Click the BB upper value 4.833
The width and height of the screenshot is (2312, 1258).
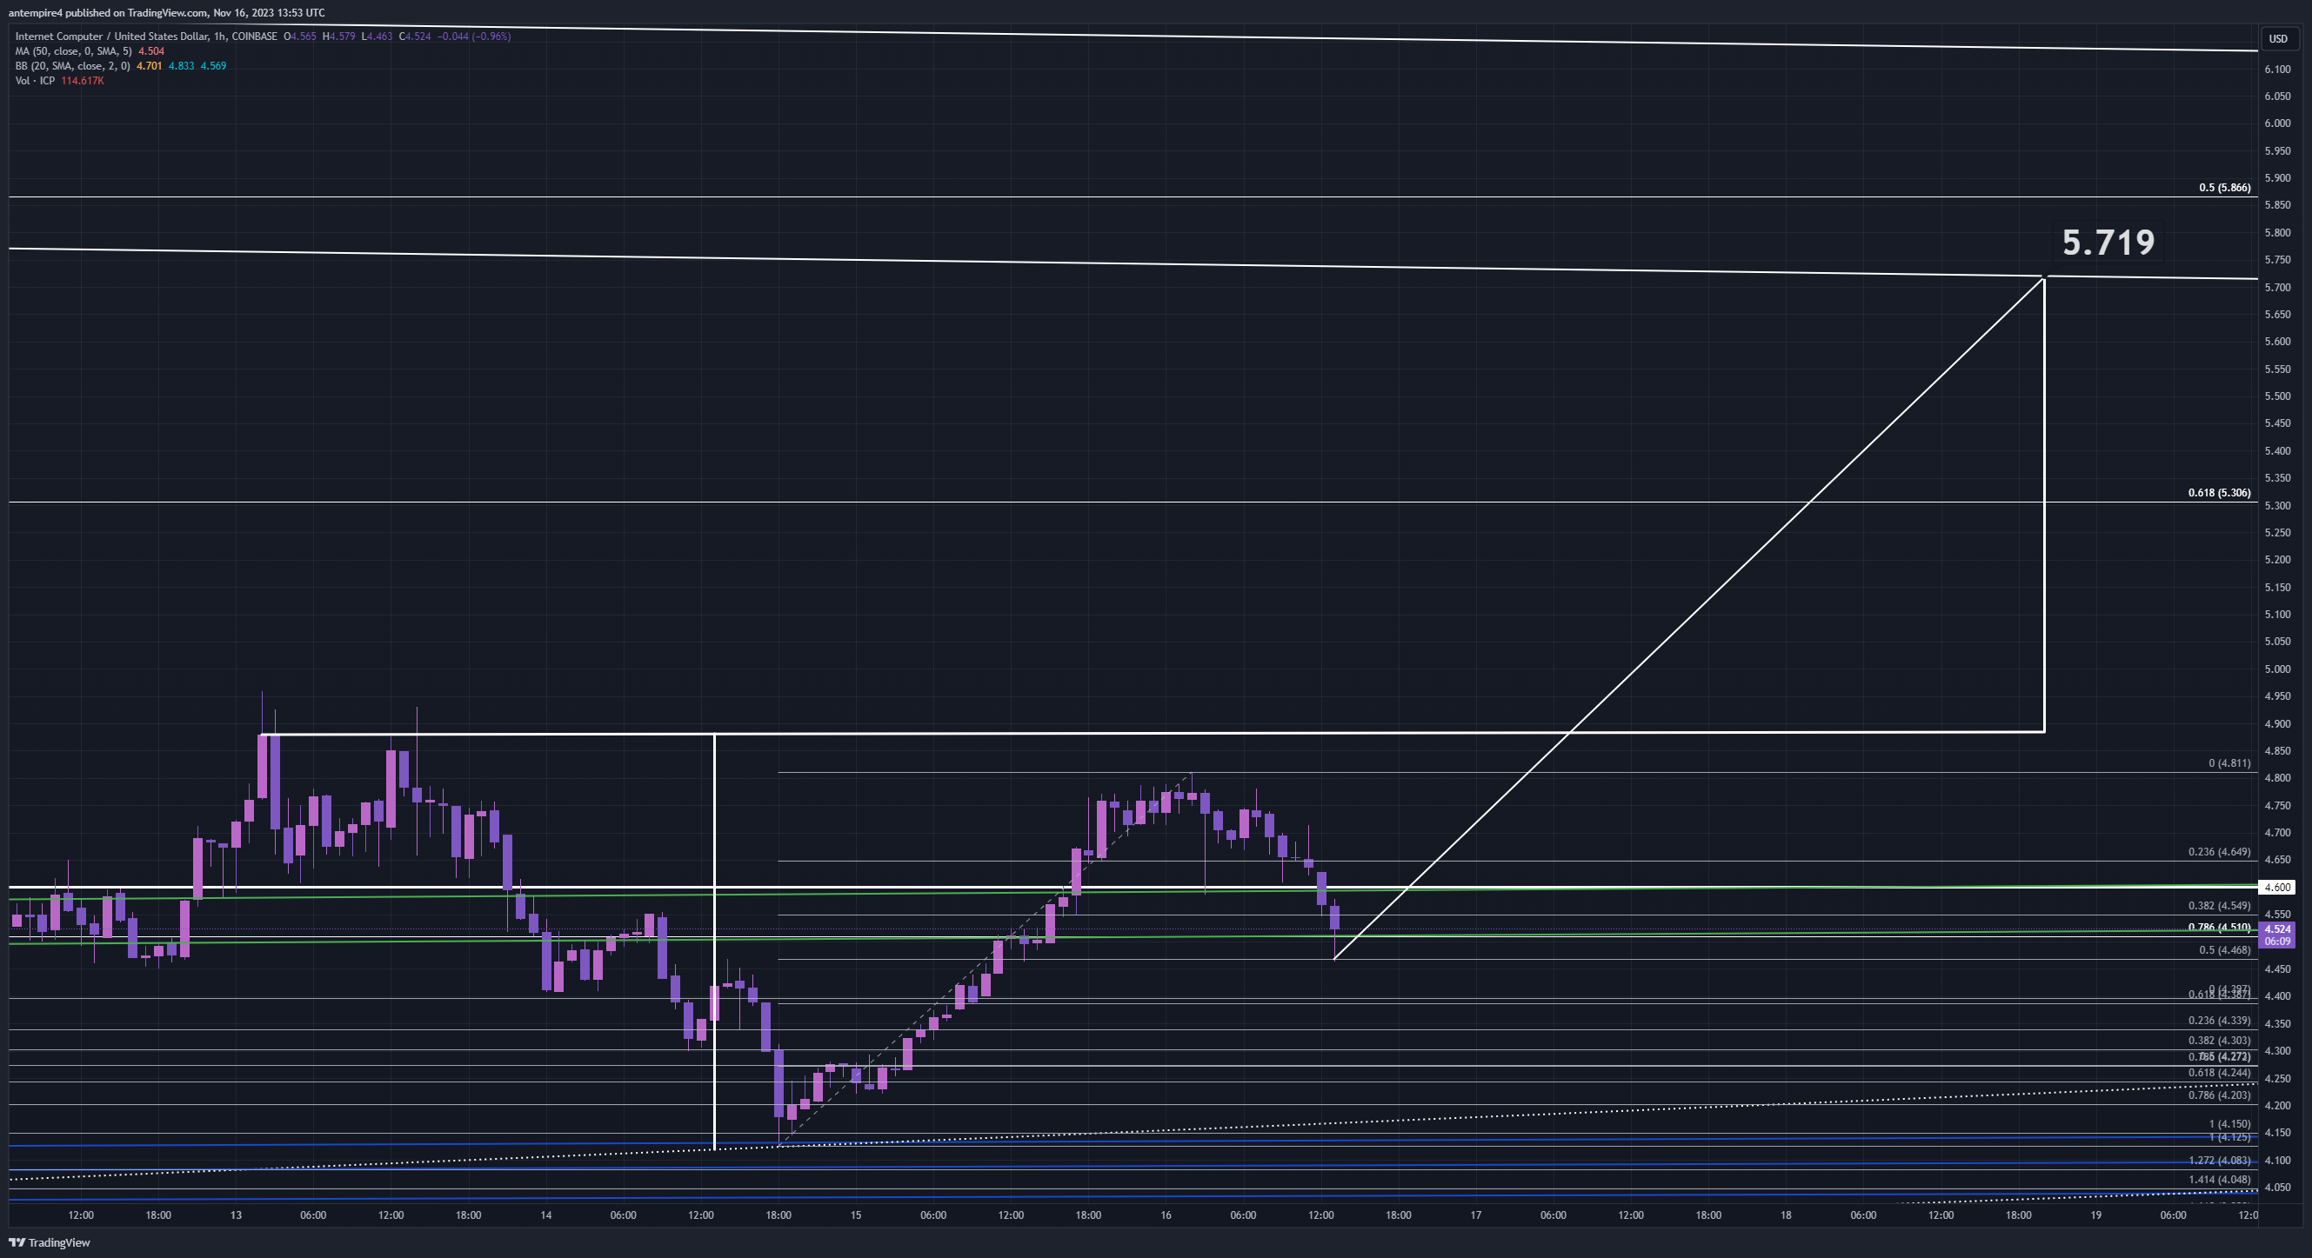pos(181,66)
